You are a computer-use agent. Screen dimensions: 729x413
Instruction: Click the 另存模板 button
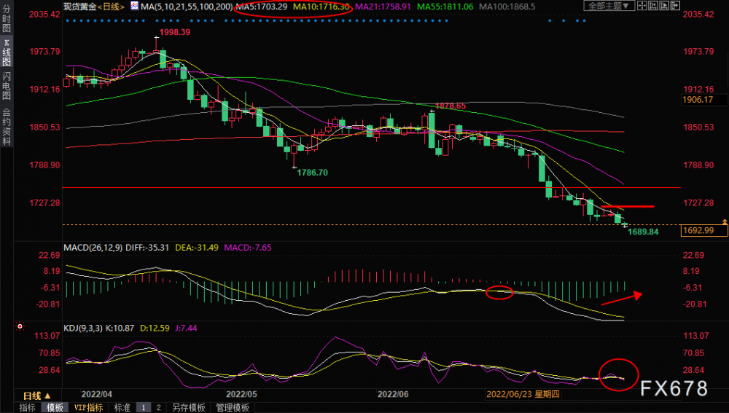point(188,407)
